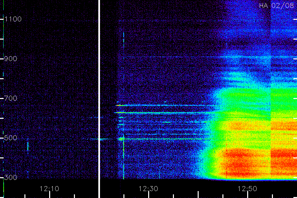
Task: Click the 500 frequency axis label
Action: pyautogui.click(x=11, y=138)
